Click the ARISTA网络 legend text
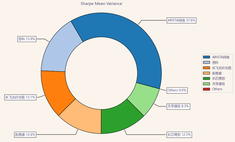Image resolution: width=235 pixels, height=142 pixels. [x=221, y=57]
